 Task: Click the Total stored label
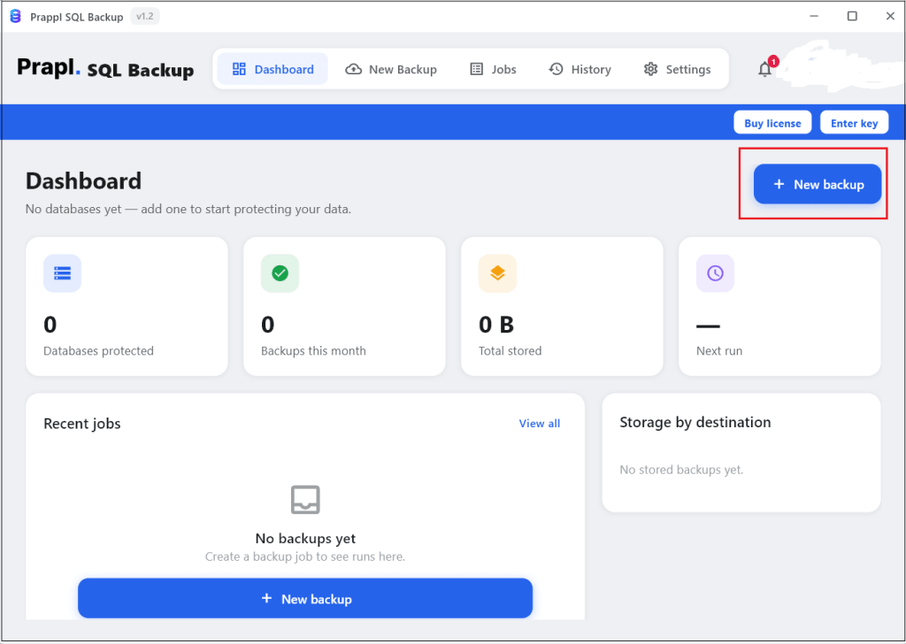511,350
